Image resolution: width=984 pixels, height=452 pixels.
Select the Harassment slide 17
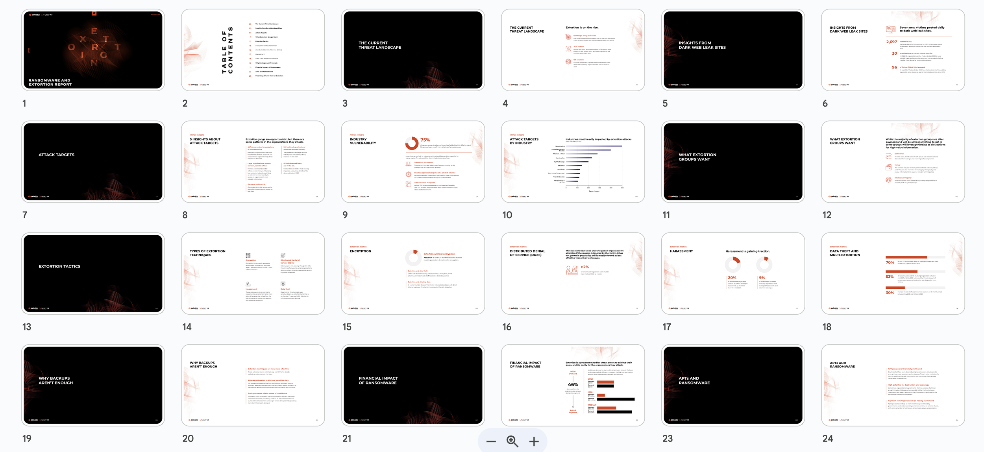[x=733, y=273]
